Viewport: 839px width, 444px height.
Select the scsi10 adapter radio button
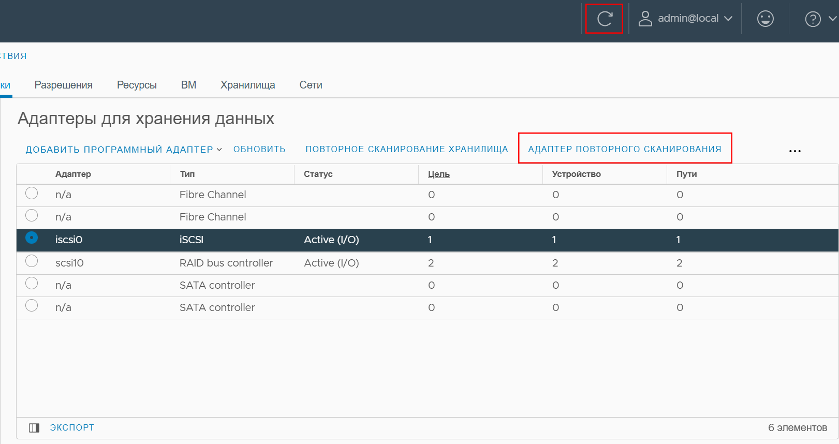click(32, 261)
